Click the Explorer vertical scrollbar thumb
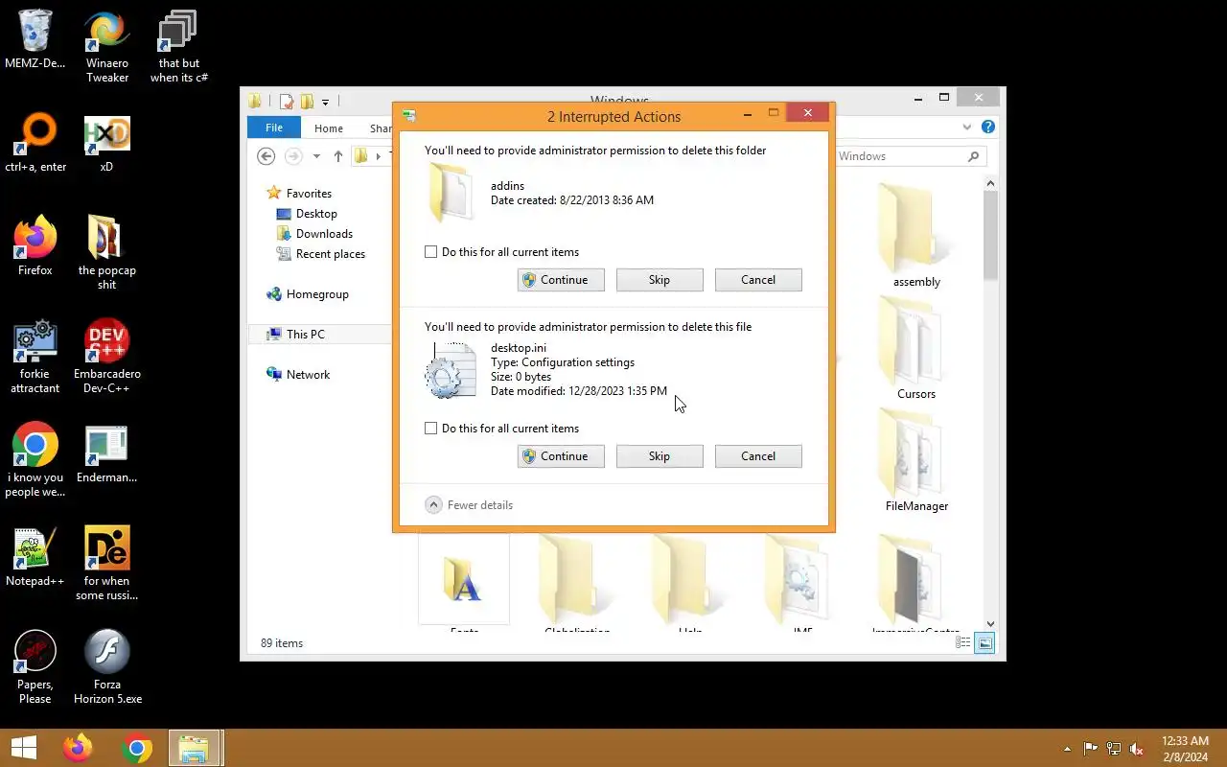Viewport: 1227px width, 767px height. [990, 235]
